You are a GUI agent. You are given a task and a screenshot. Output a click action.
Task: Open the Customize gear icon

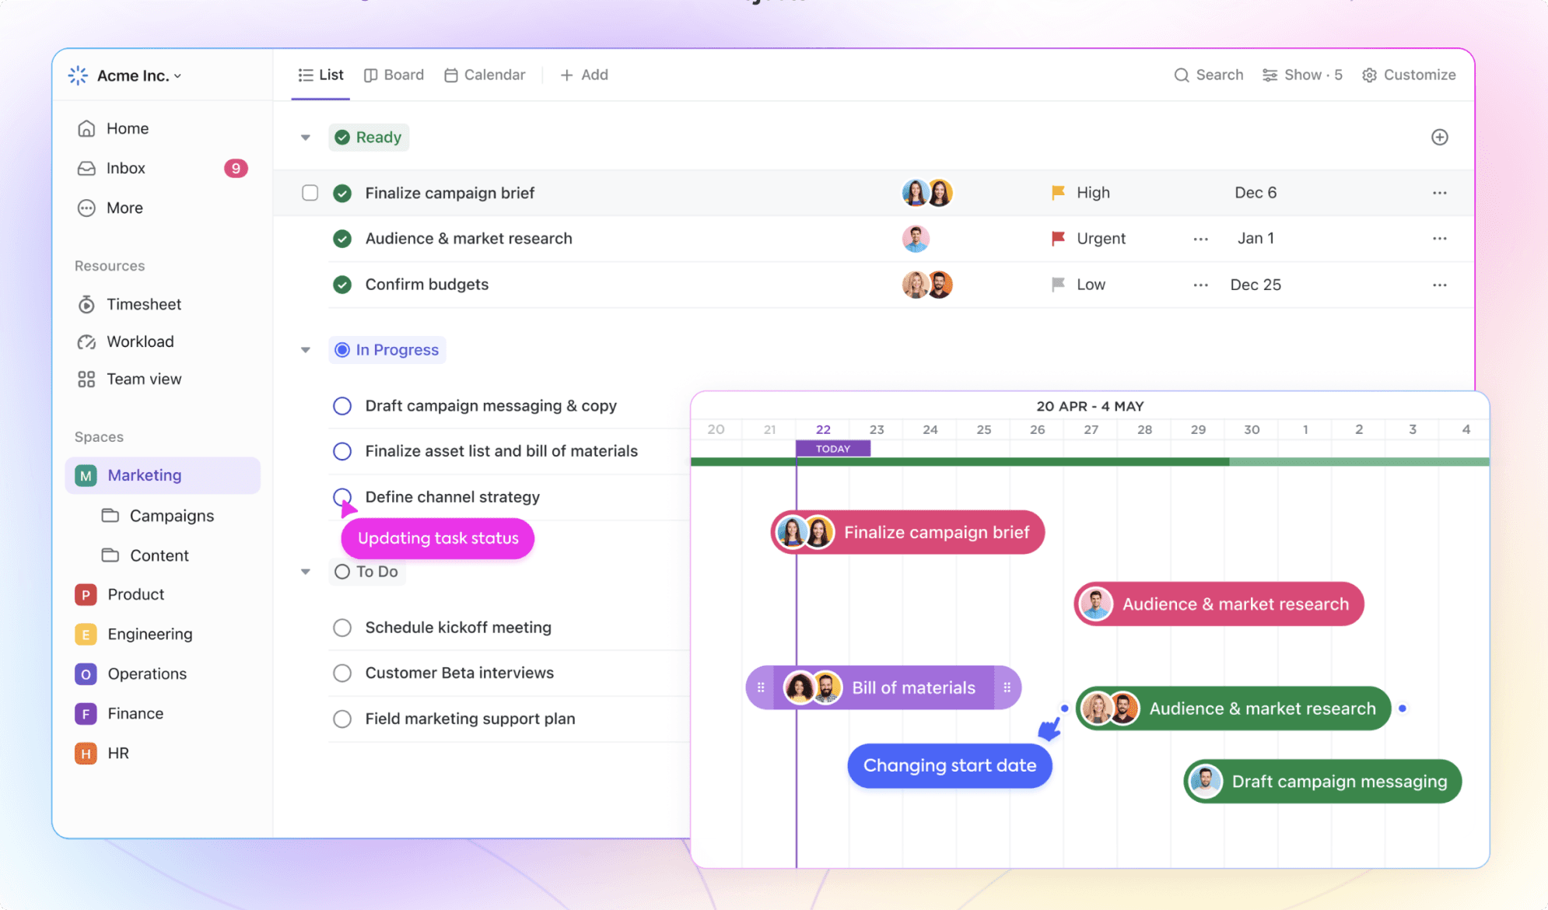[x=1369, y=75]
